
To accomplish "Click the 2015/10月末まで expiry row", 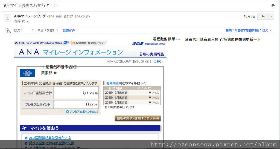I will [132, 93].
